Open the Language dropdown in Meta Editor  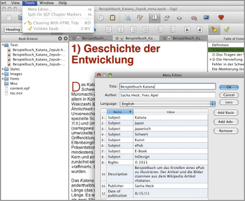[167, 103]
